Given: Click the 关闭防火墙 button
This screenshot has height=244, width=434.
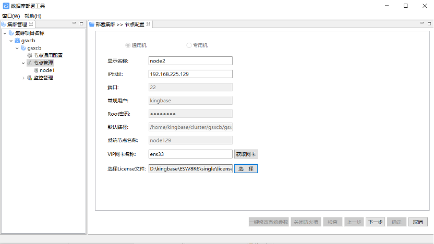Looking at the screenshot, I should pyautogui.click(x=306, y=222).
